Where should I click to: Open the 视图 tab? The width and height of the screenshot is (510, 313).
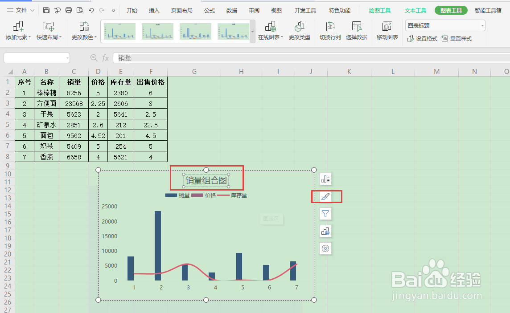pyautogui.click(x=276, y=11)
